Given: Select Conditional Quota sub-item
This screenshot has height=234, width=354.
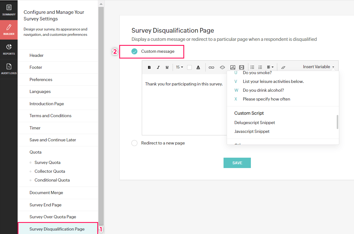Looking at the screenshot, I should click(x=52, y=180).
